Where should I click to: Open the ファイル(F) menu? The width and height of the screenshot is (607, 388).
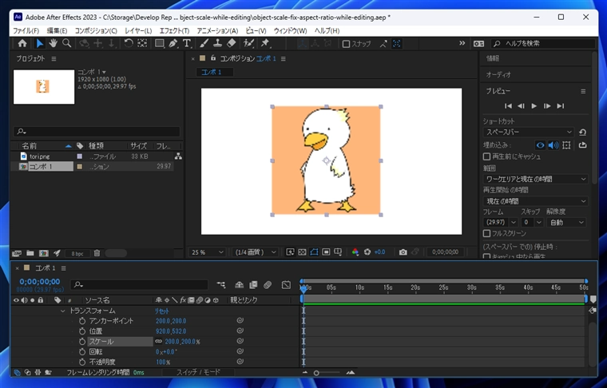(26, 30)
